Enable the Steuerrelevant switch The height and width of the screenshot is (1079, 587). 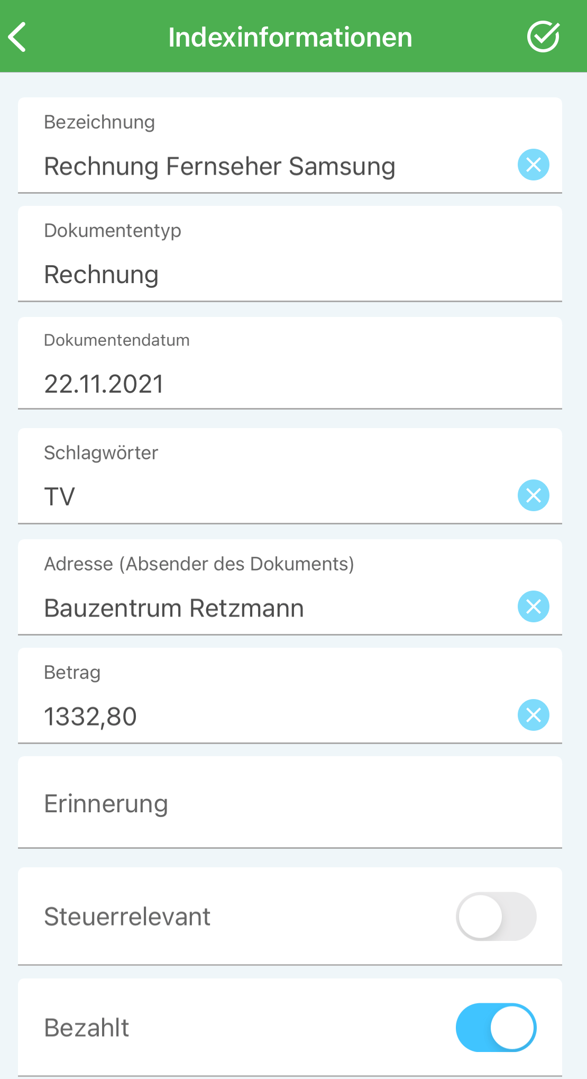[x=496, y=917]
